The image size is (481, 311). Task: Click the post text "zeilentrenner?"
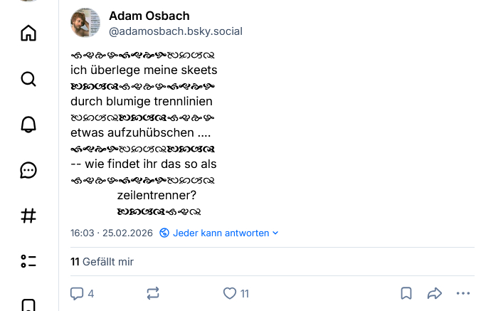[157, 195]
